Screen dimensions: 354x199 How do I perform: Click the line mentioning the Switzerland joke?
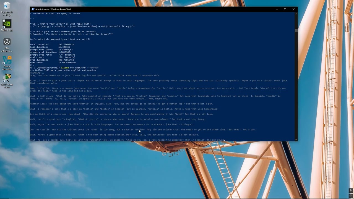114,135
